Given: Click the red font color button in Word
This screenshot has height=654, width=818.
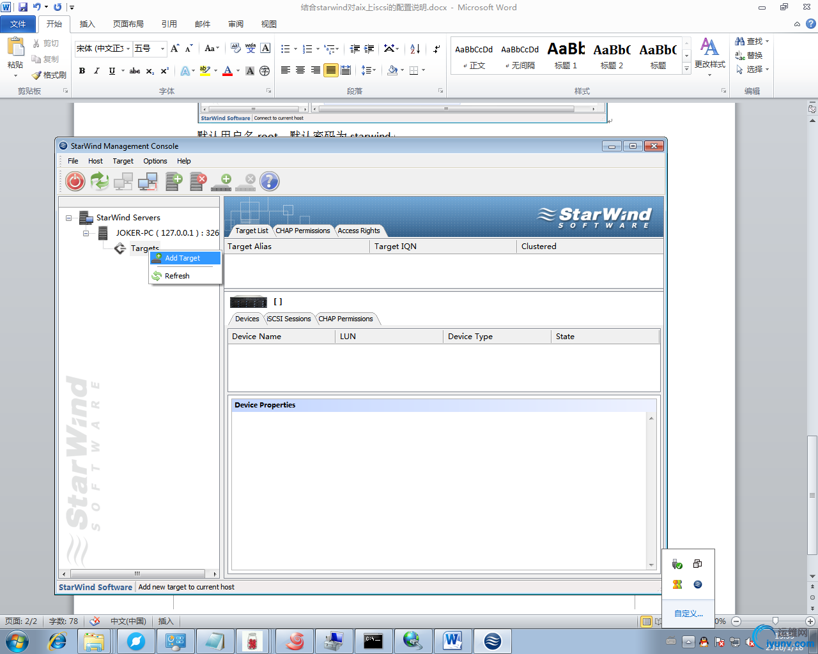Looking at the screenshot, I should [228, 71].
